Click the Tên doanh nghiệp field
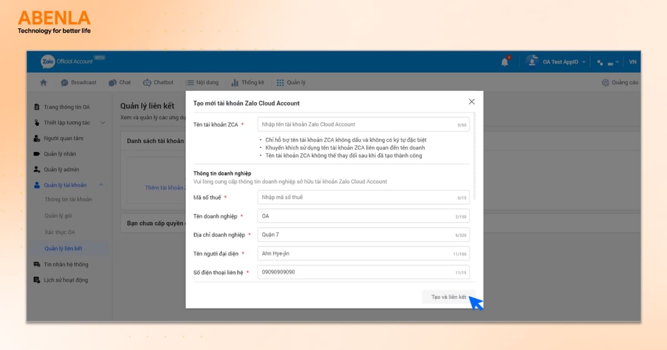Viewport: 667px width, 350px height. [364, 216]
